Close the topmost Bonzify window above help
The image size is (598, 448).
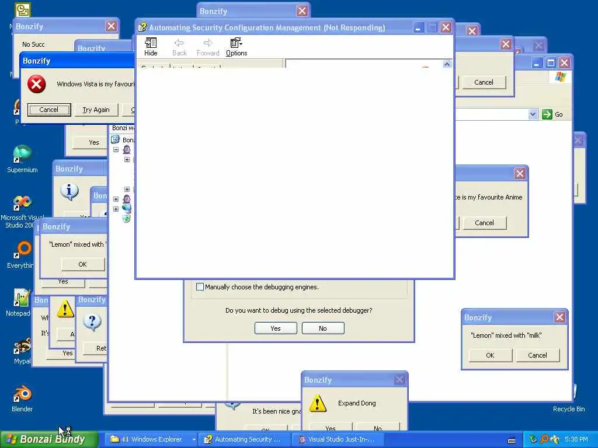tap(302, 11)
